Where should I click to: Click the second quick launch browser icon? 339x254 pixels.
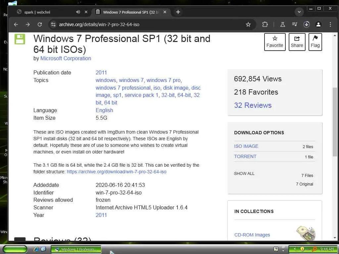tap(43, 249)
